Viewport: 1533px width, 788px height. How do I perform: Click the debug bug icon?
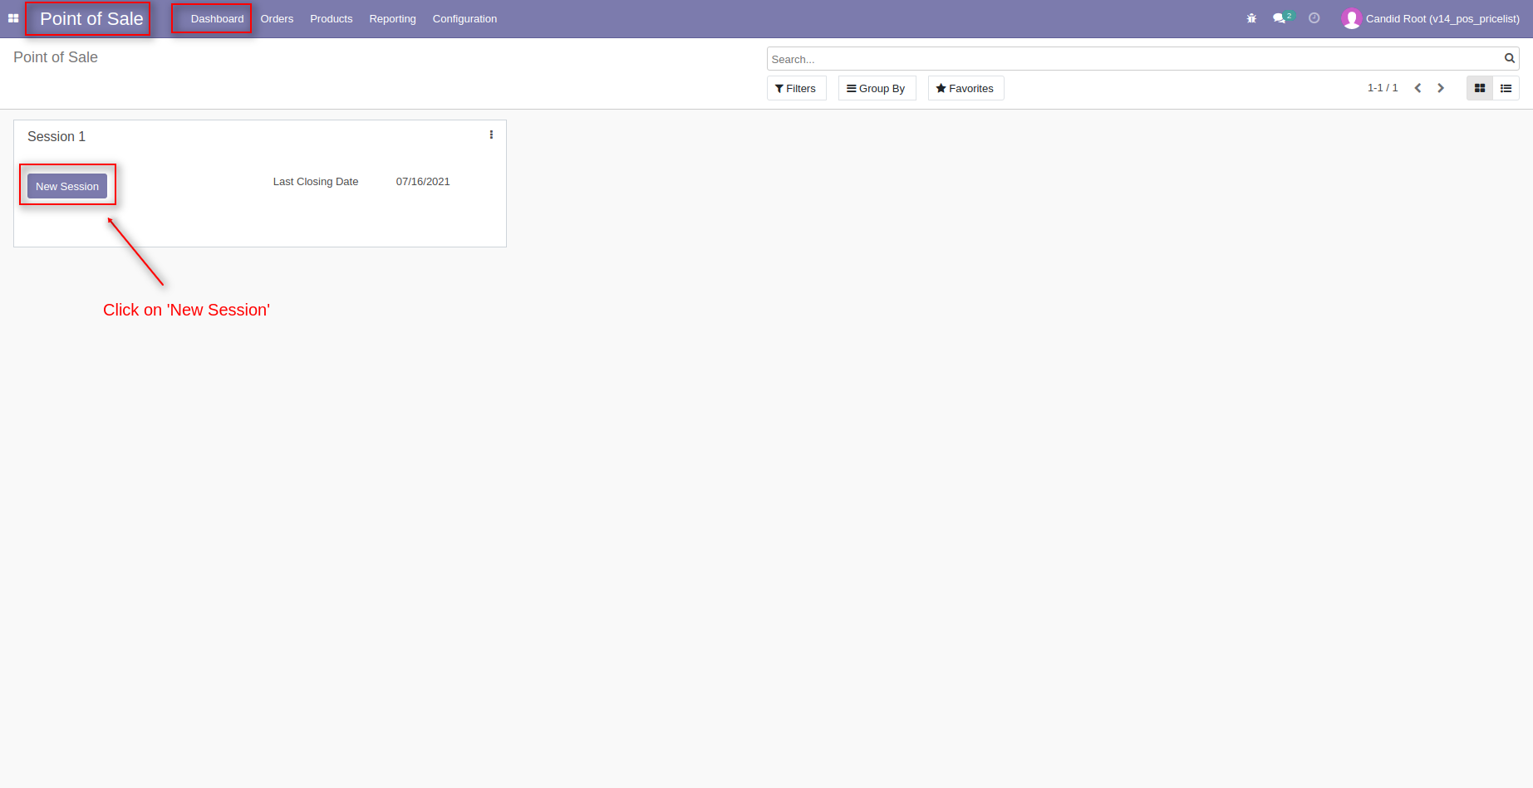click(x=1251, y=18)
